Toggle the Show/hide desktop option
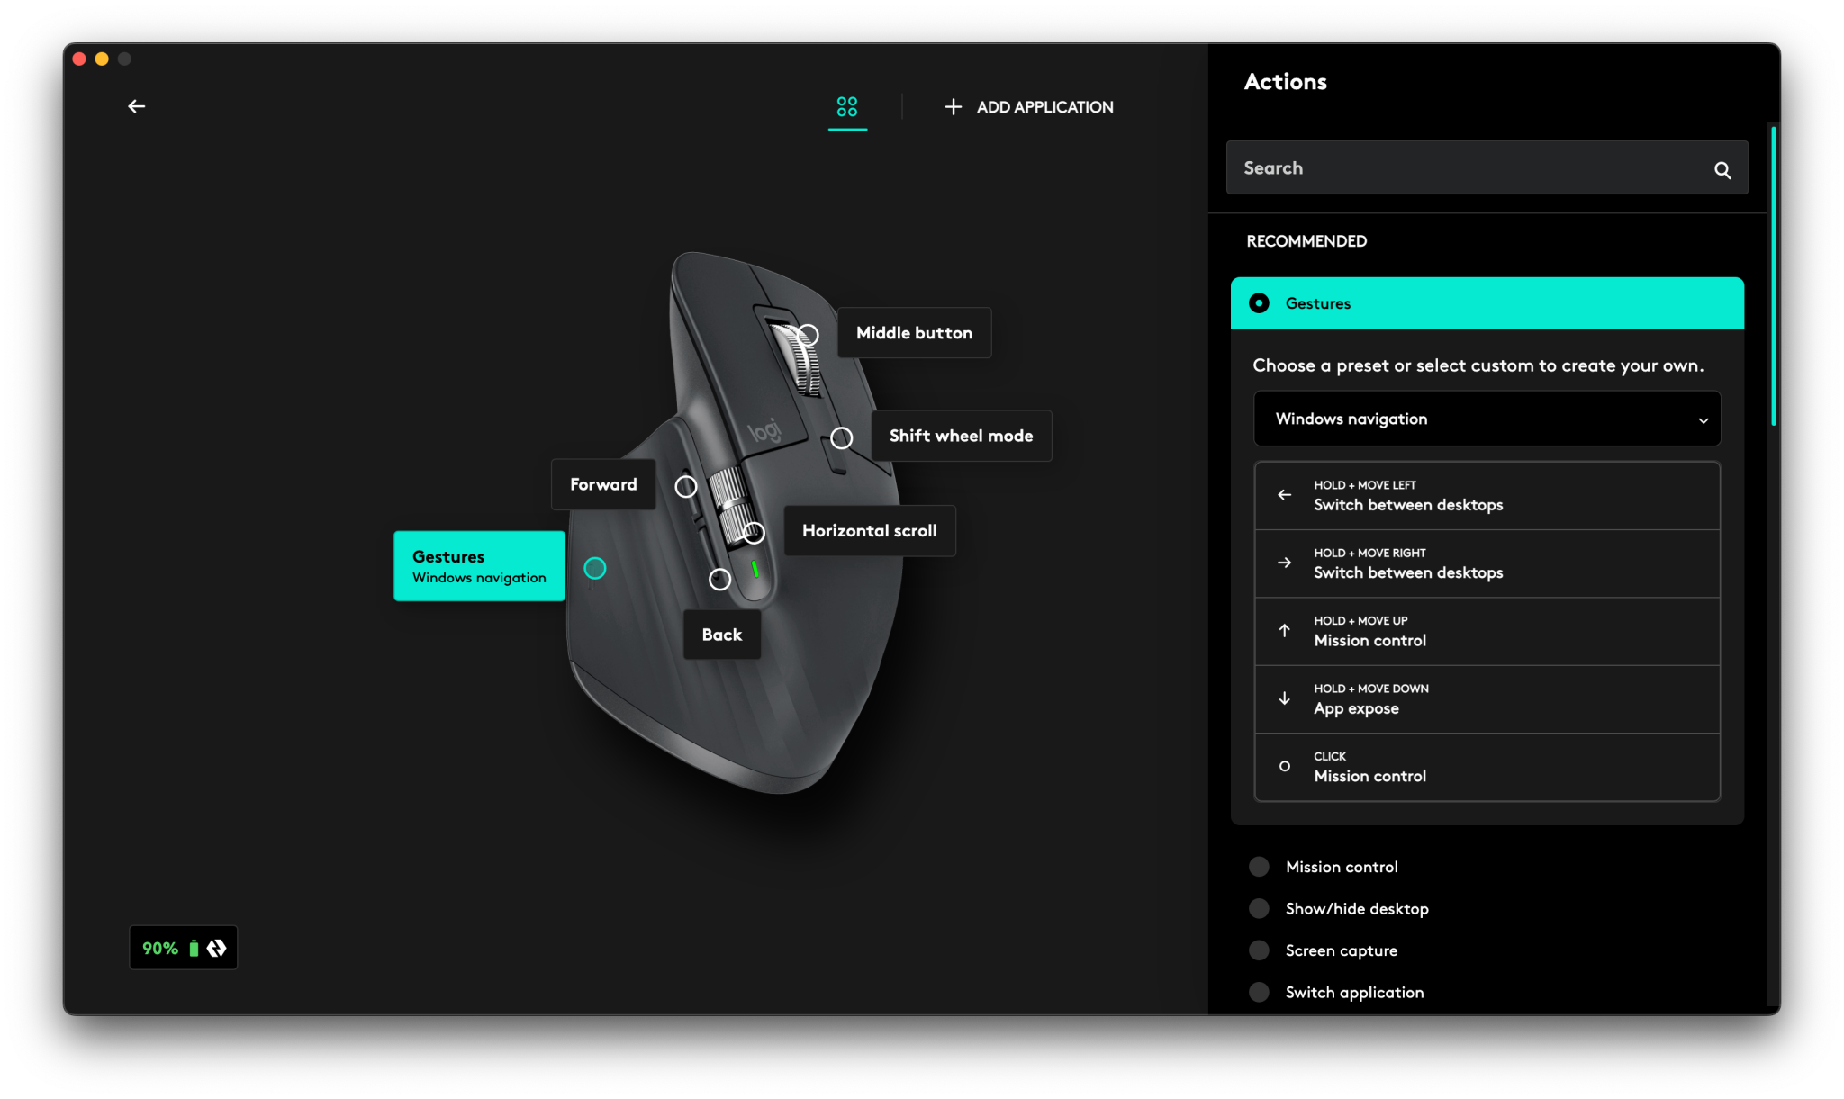Image resolution: width=1844 pixels, height=1099 pixels. (1259, 908)
